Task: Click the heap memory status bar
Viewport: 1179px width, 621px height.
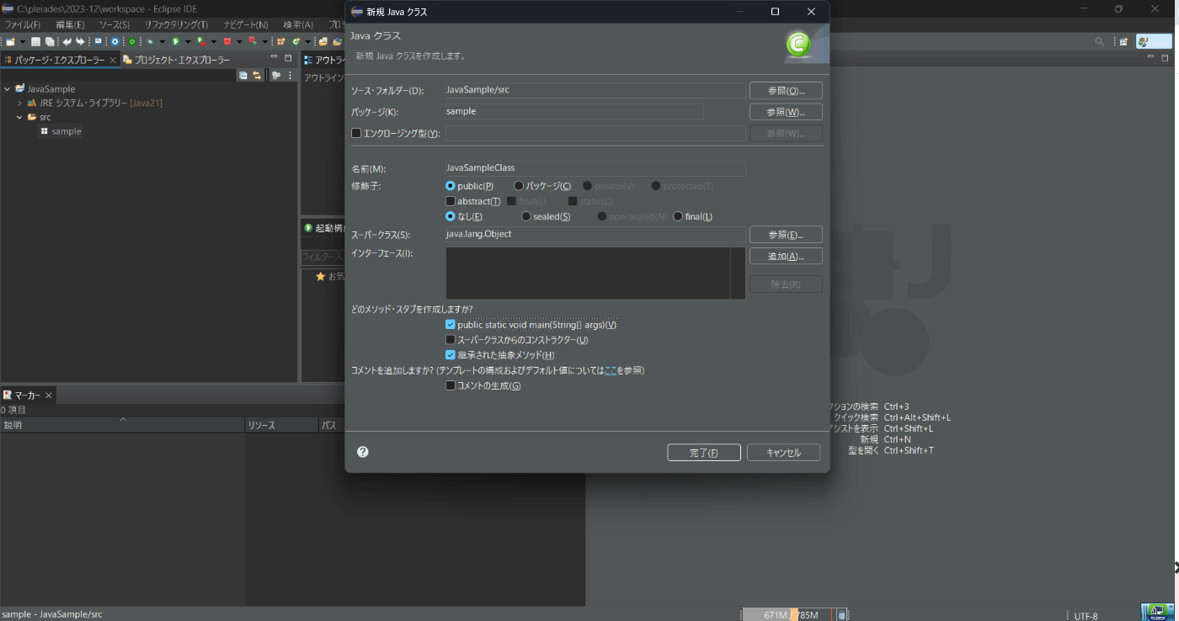Action: coord(788,615)
